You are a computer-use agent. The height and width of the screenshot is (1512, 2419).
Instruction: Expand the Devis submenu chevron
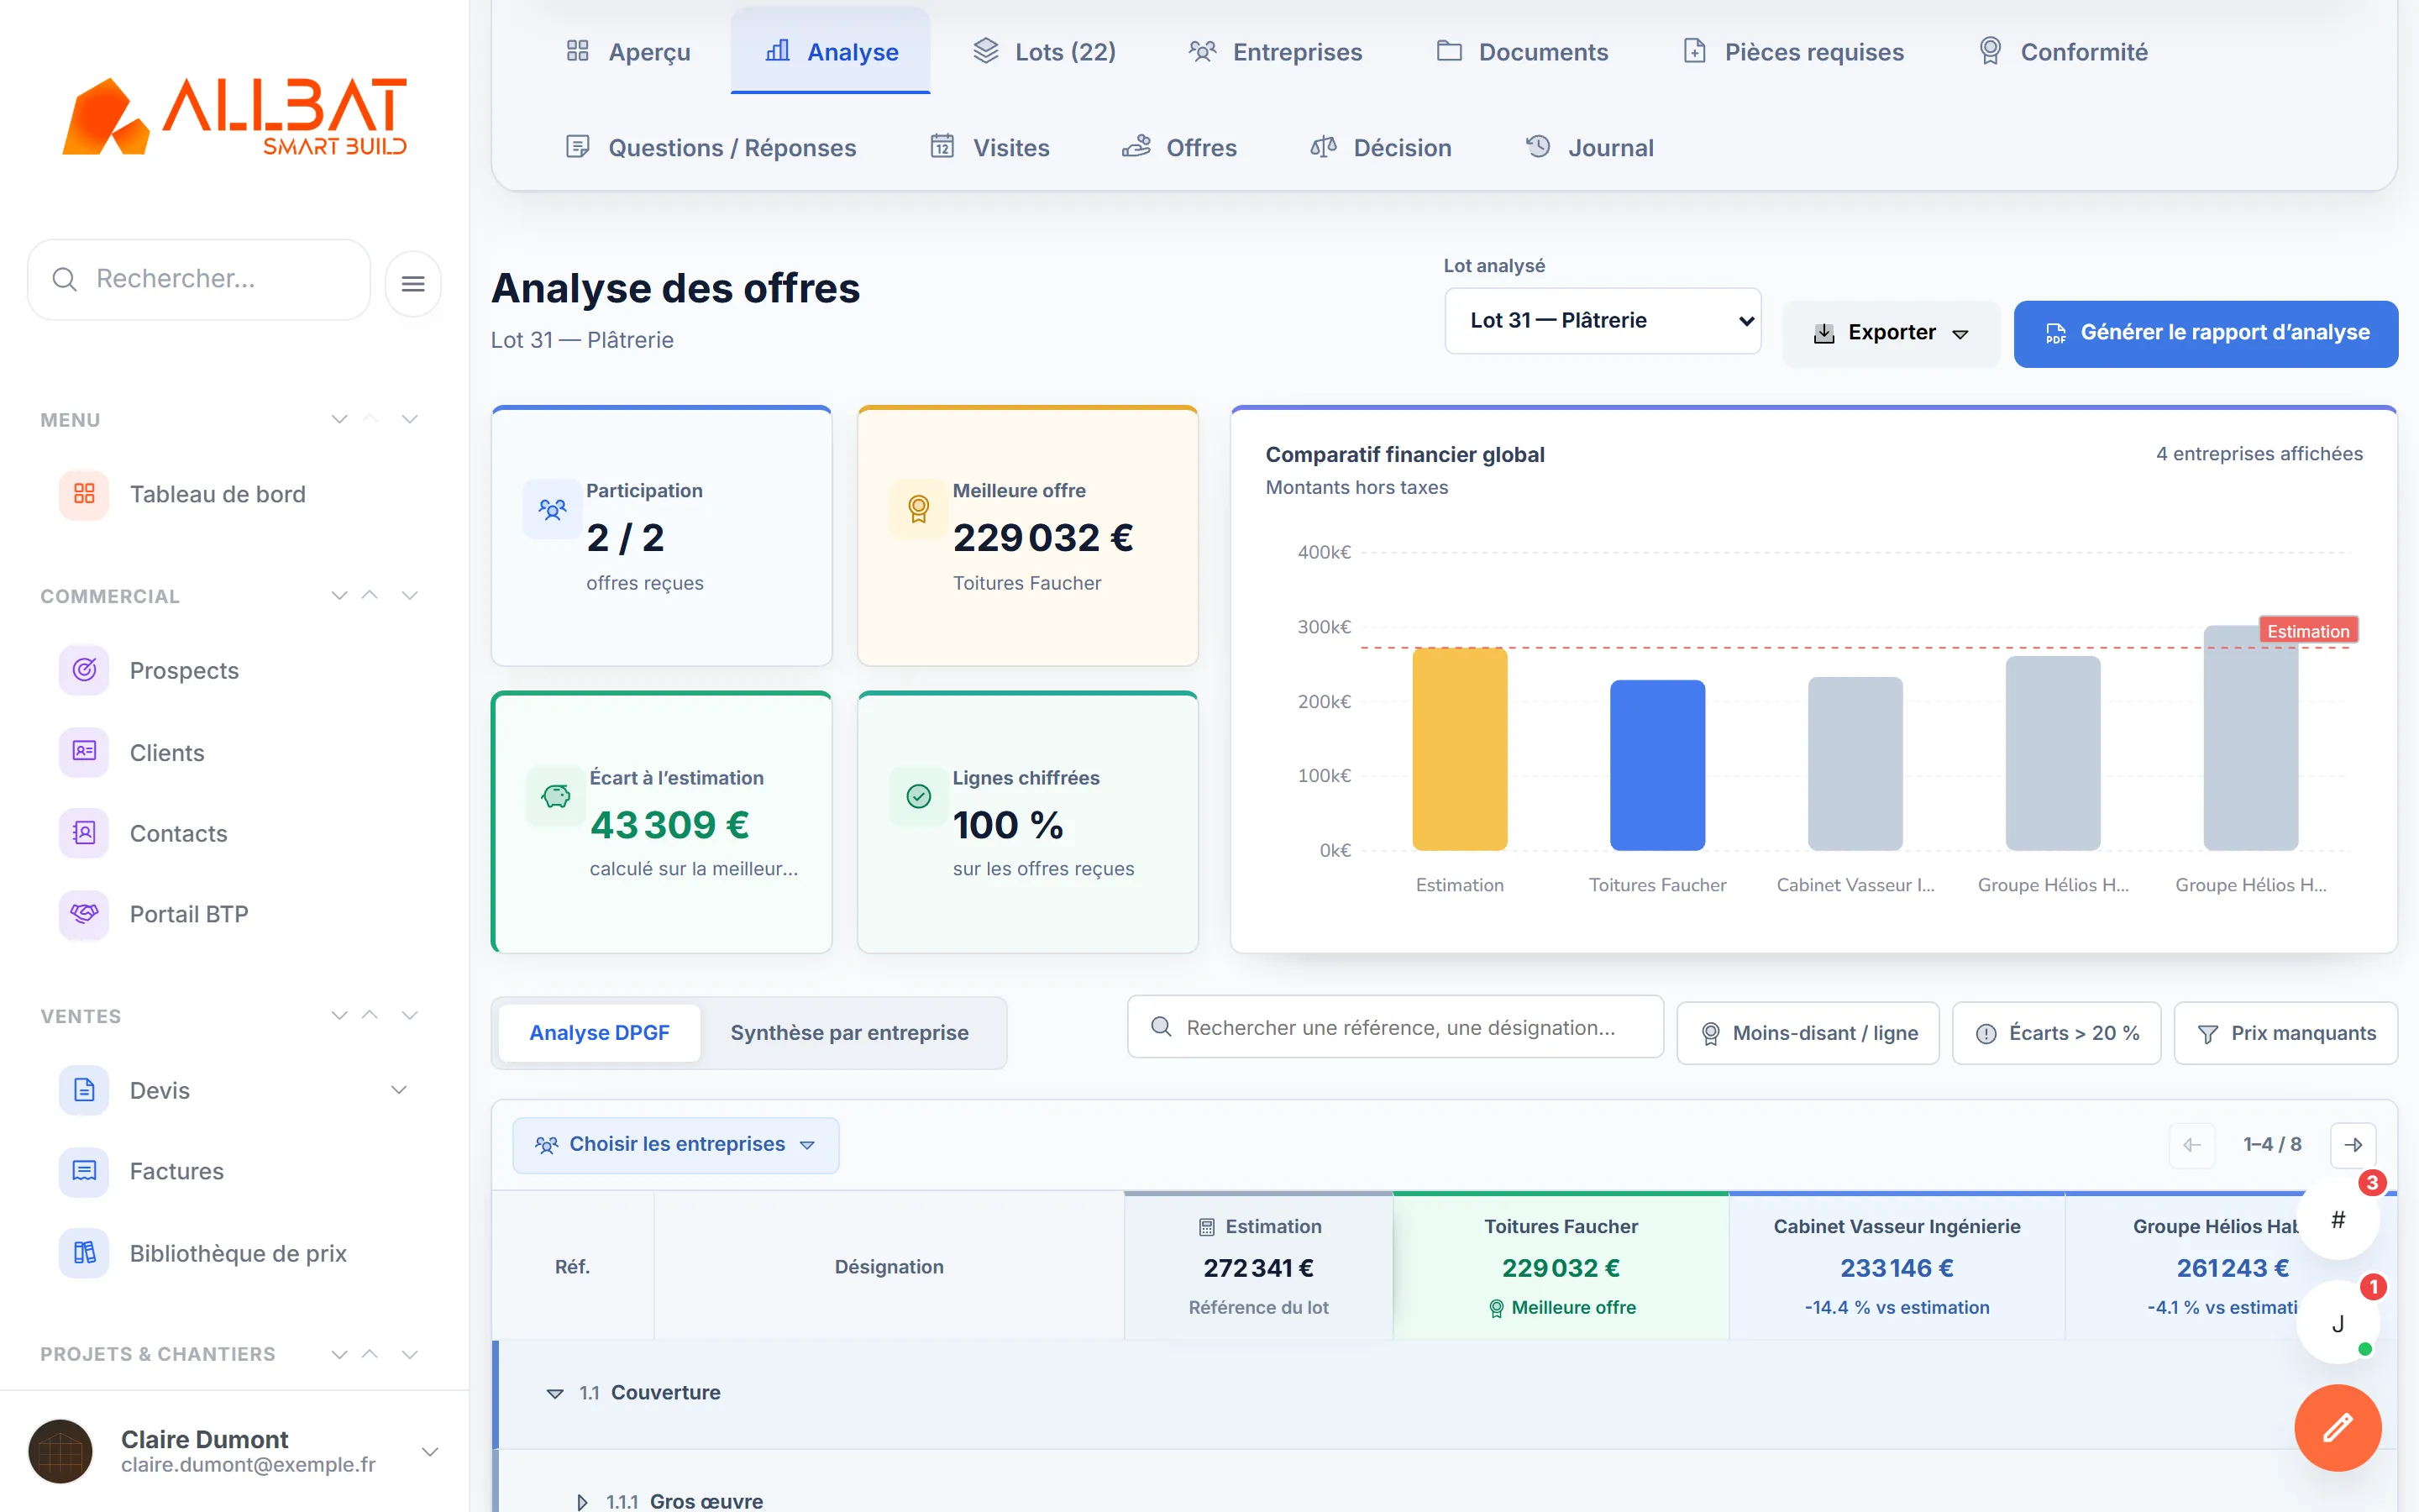[399, 1090]
